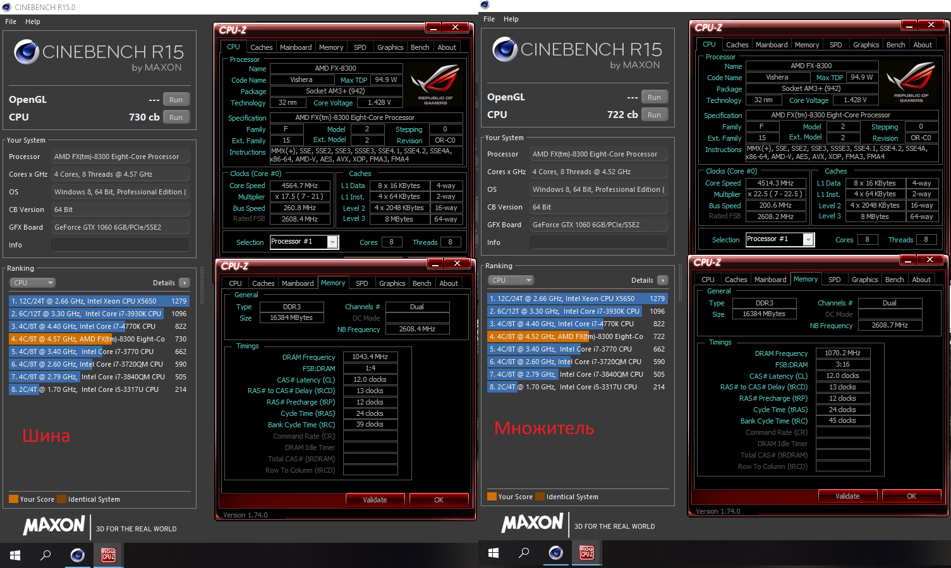Screen dimensions: 951x568
Task: Select the SPD tab in left lower CPU-Z
Action: tap(362, 283)
